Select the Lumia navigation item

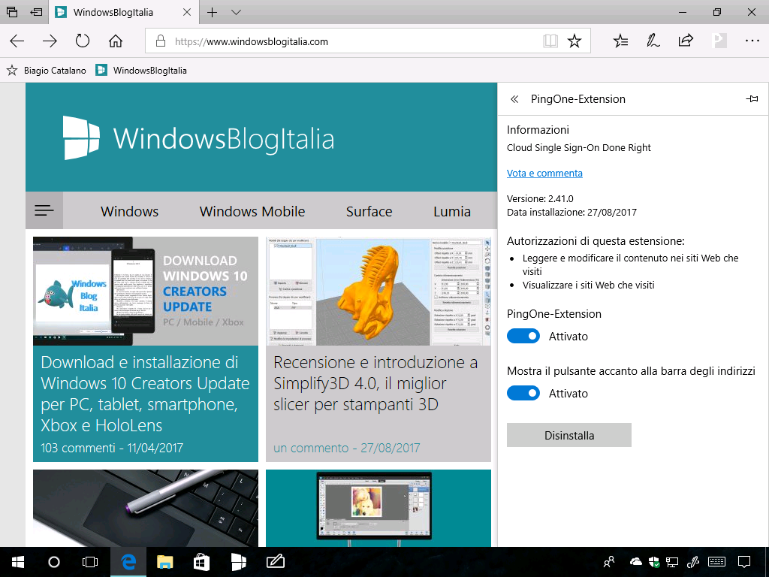[x=451, y=211]
